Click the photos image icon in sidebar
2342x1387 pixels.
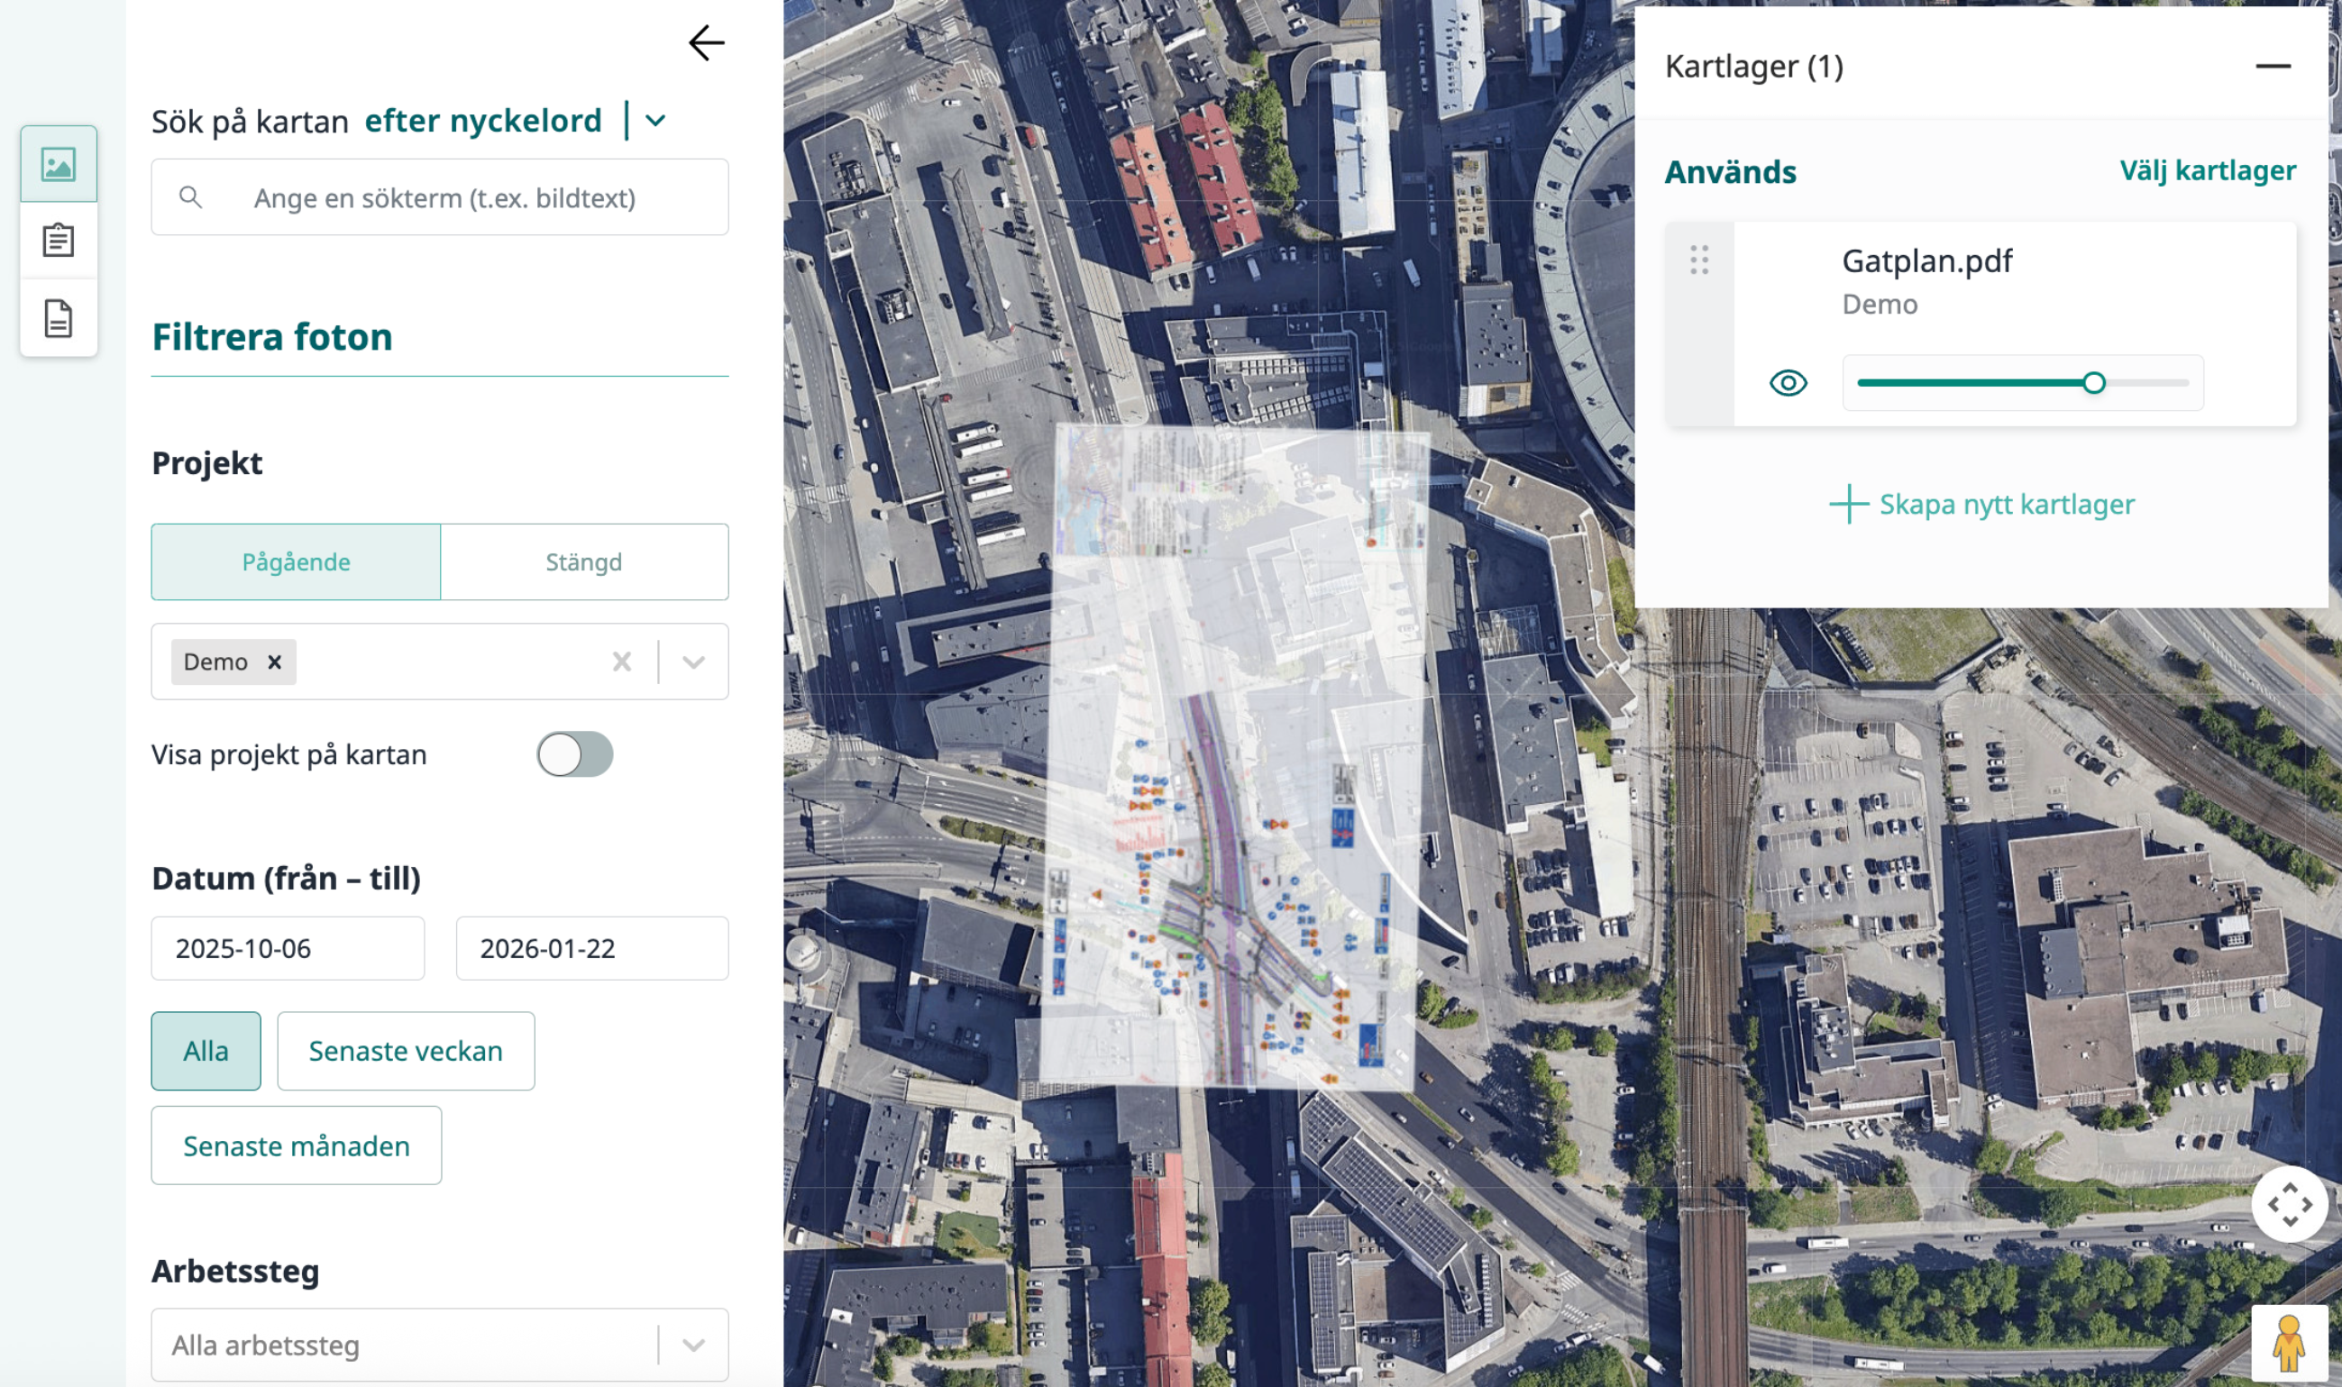58,165
